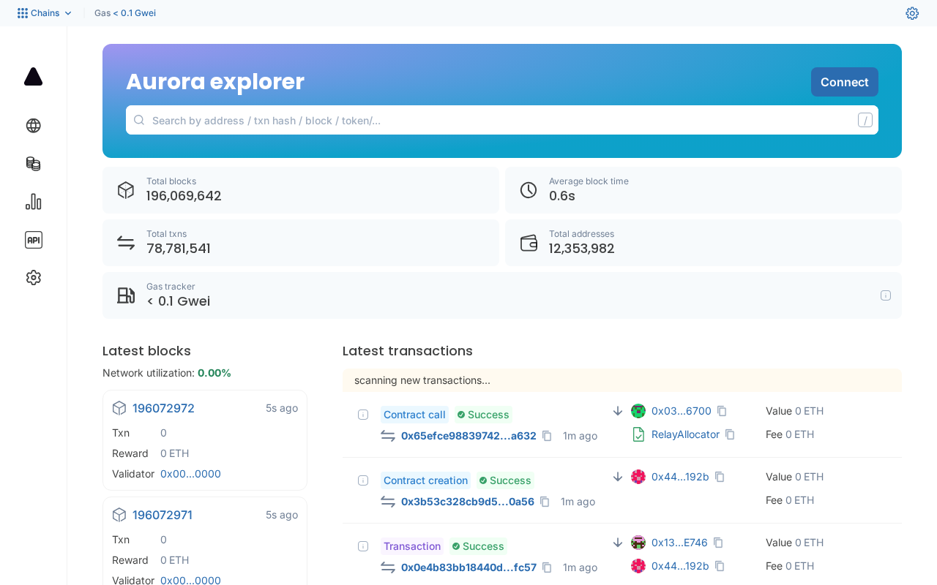Viewport: 937px width, 585px height.
Task: Click the Gas < 0.1 Gwei indicator
Action: 125,13
